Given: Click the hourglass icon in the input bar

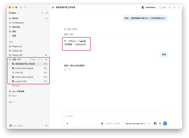Looking at the screenshot, I should coord(102,123).
